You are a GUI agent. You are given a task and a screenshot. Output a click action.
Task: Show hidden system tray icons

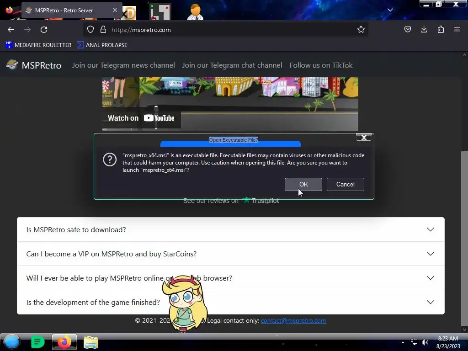coord(403,342)
